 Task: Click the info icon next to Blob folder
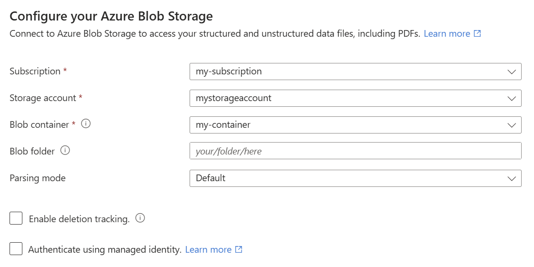pos(65,151)
